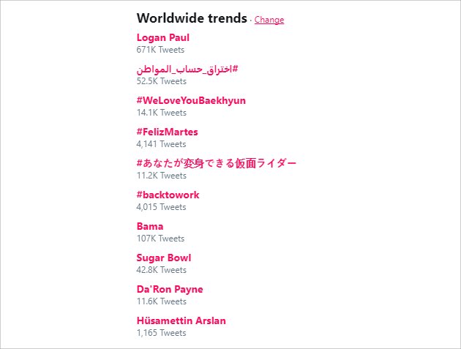Click the 14.1K Tweets count
Image resolution: width=461 pixels, height=349 pixels.
pyautogui.click(x=162, y=113)
